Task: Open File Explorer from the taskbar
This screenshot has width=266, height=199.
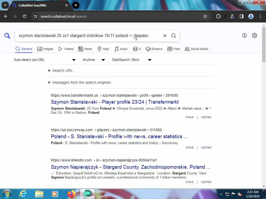Action: pos(39,194)
